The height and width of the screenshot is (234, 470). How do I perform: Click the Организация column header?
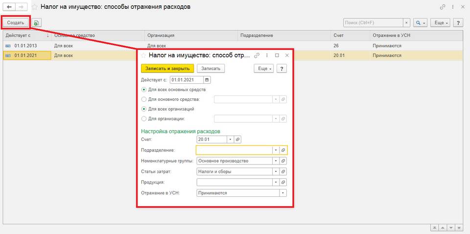pyautogui.click(x=191, y=35)
